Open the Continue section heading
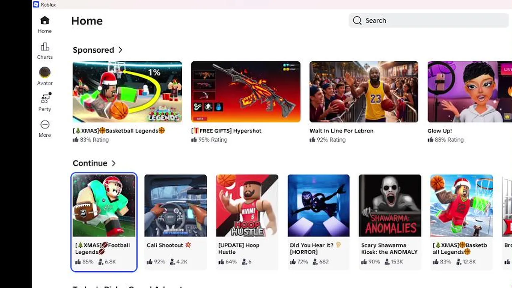 pyautogui.click(x=90, y=163)
